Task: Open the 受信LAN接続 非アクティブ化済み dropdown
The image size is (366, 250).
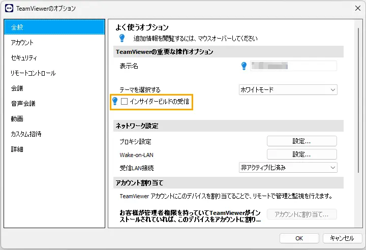Action: [288, 168]
